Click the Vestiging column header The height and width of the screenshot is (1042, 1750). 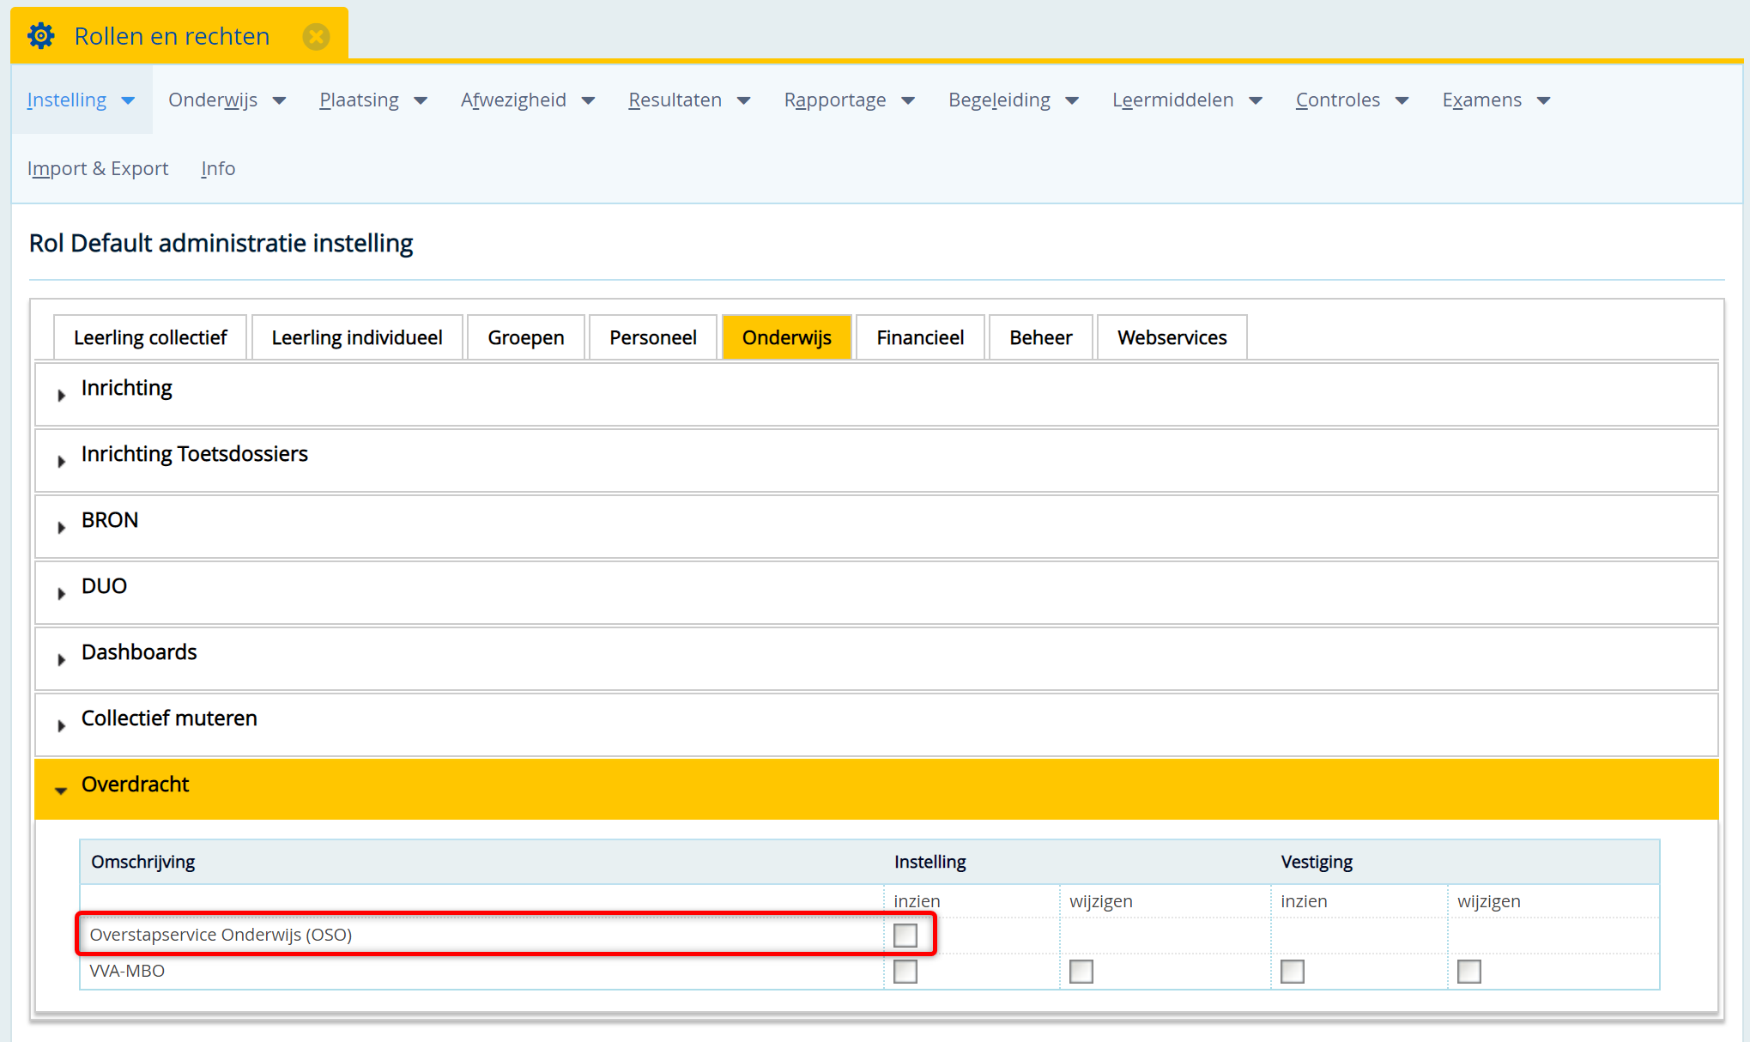click(1317, 862)
